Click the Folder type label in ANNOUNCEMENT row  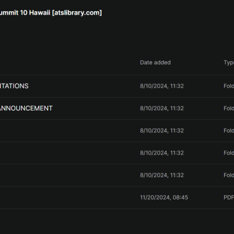(229, 108)
